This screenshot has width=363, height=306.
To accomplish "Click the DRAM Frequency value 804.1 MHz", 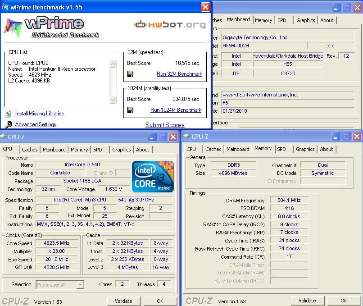I will [x=289, y=200].
